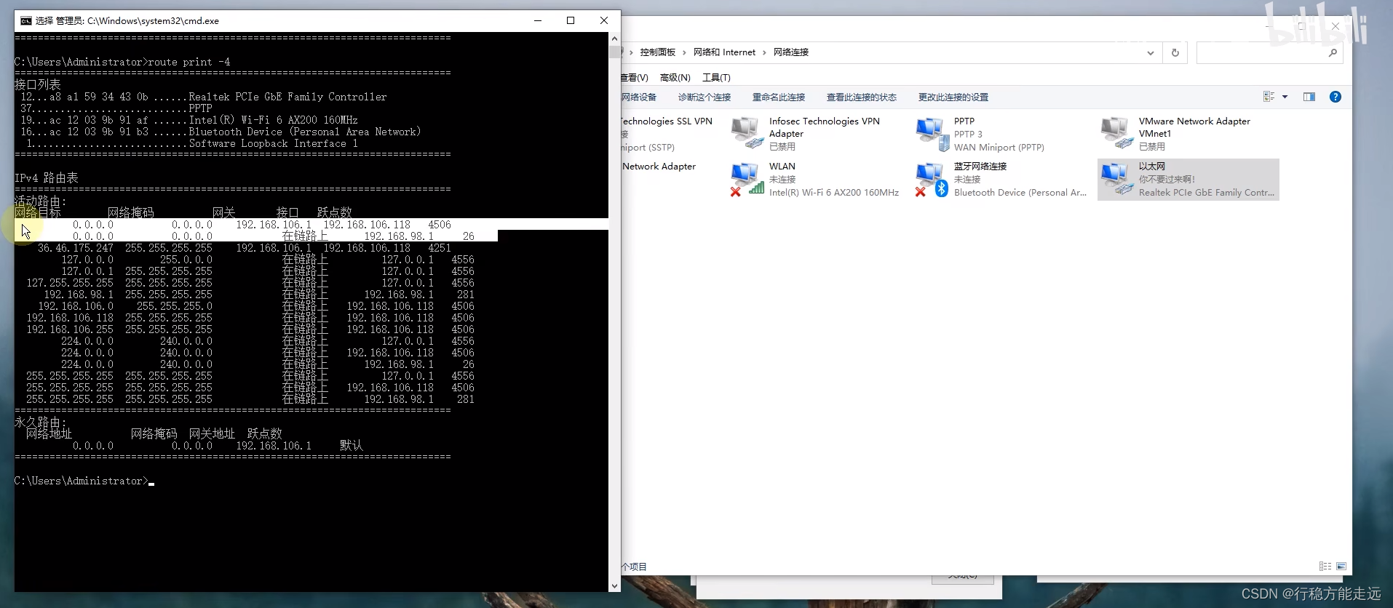Select the 蓝牙网络连接 Bluetooth connection icon

[x=932, y=180]
